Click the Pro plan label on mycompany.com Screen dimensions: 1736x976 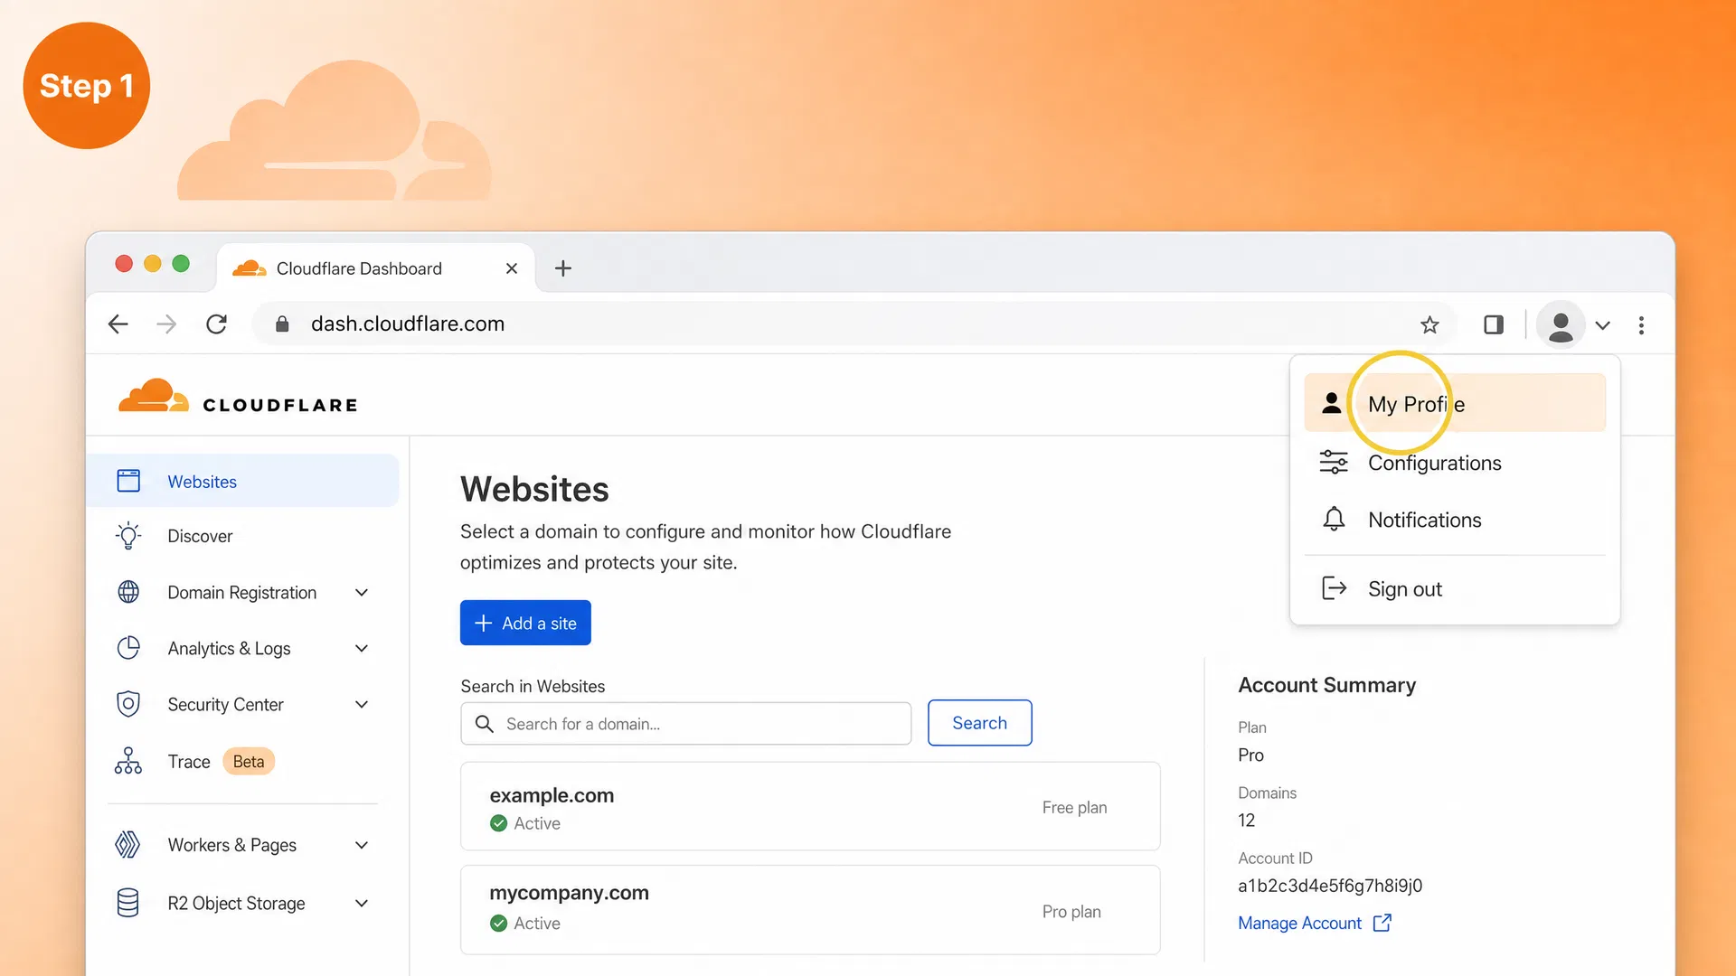(x=1071, y=912)
